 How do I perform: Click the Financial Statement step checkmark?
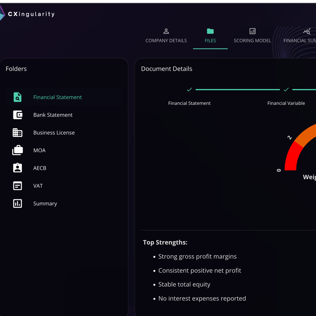(x=189, y=90)
